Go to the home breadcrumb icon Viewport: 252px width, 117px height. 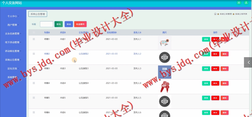[215, 14]
